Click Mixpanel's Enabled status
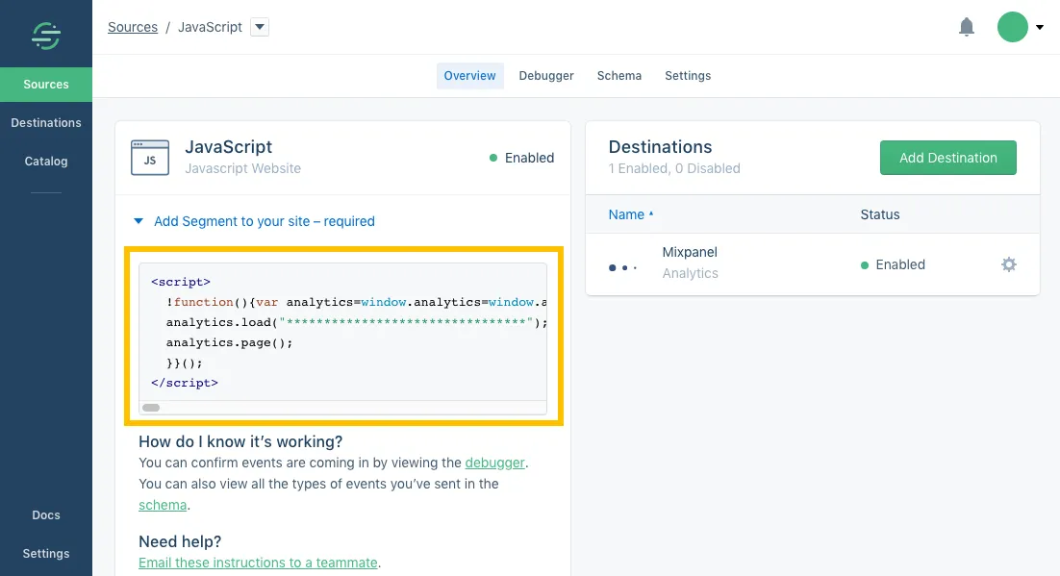The width and height of the screenshot is (1060, 576). click(x=893, y=265)
